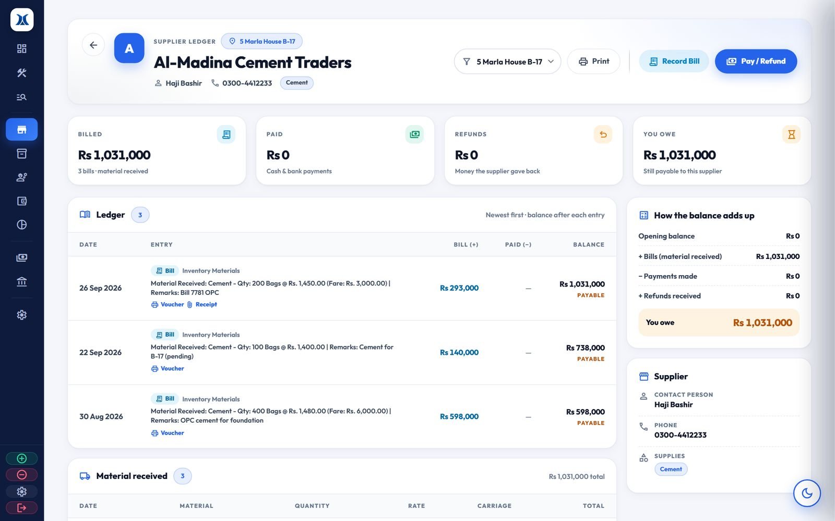Click the gear icon above the logout icon
Image resolution: width=835 pixels, height=521 pixels.
pos(21,491)
